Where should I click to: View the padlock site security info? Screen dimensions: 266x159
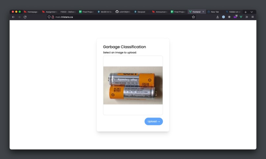pos(53,17)
